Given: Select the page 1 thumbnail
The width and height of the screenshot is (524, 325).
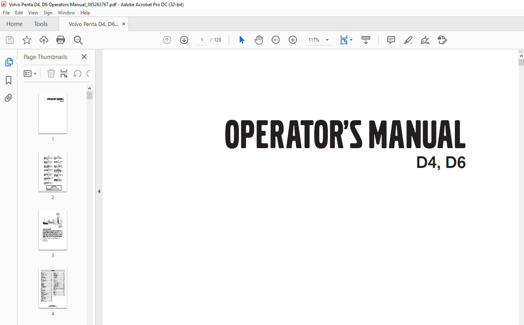Looking at the screenshot, I should (x=53, y=114).
